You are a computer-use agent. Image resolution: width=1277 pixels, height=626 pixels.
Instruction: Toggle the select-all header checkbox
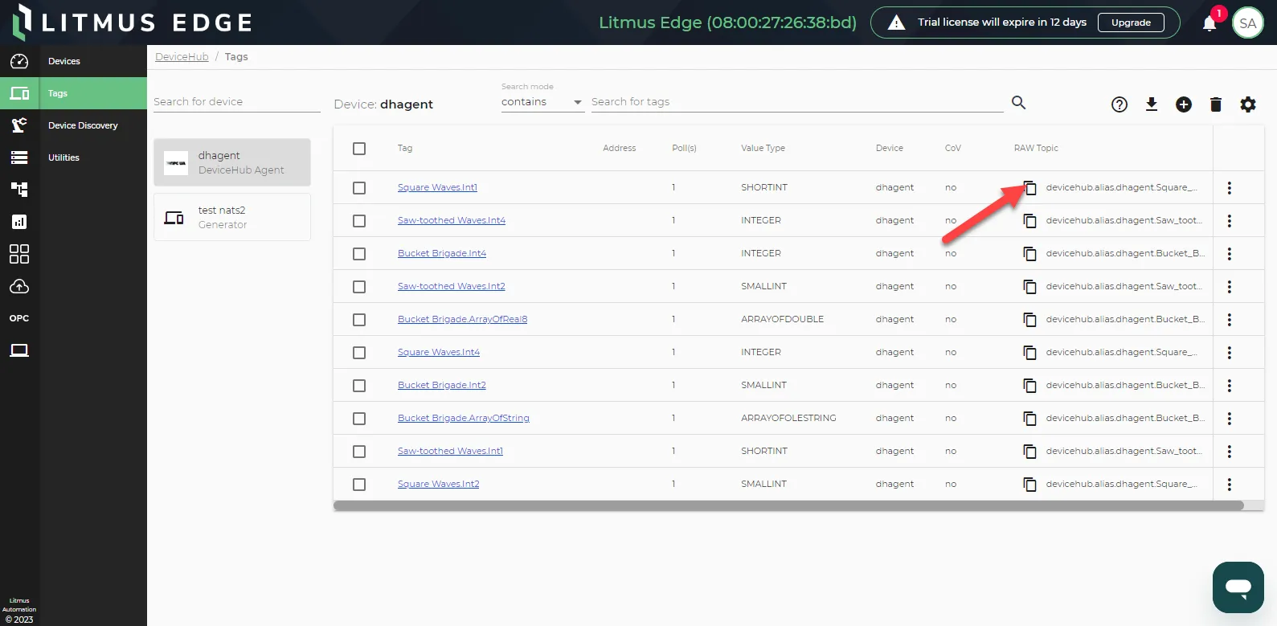(359, 149)
